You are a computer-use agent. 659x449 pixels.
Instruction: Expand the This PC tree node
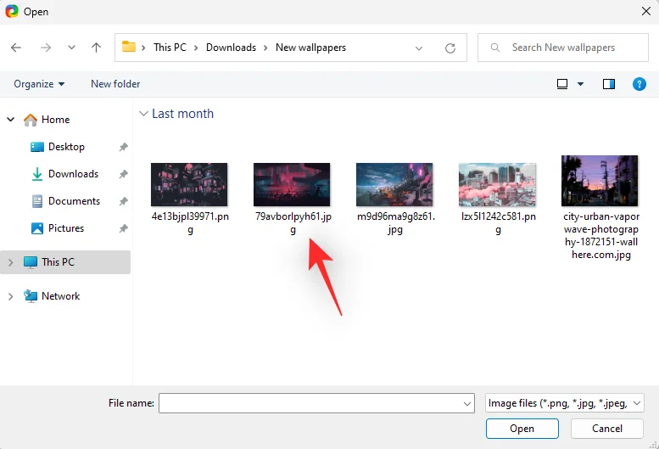tap(10, 262)
